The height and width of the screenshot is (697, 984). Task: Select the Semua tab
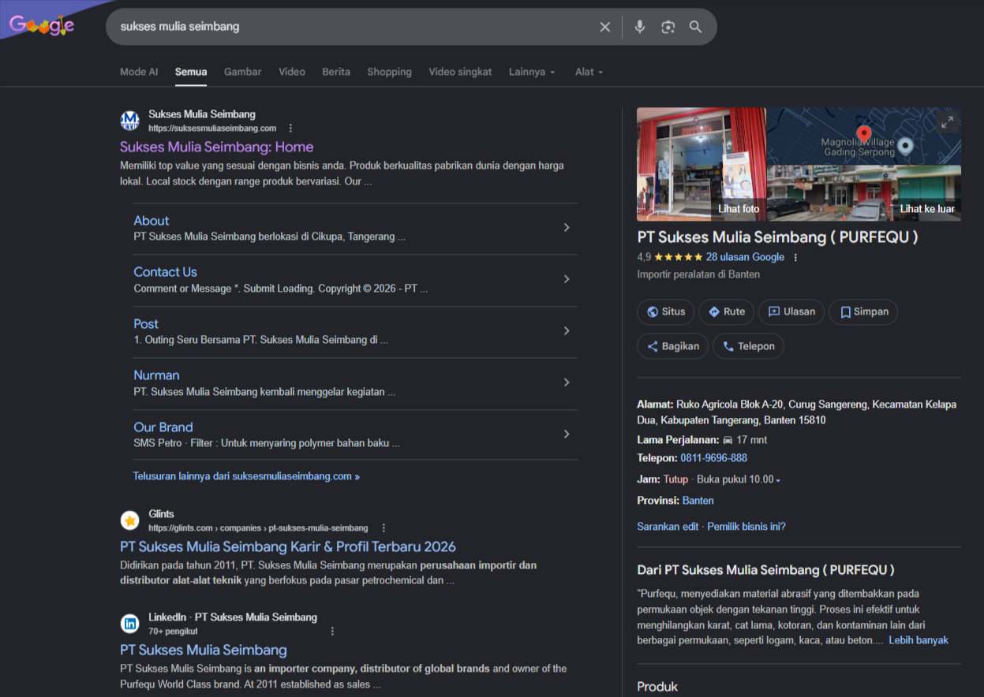[x=191, y=72]
